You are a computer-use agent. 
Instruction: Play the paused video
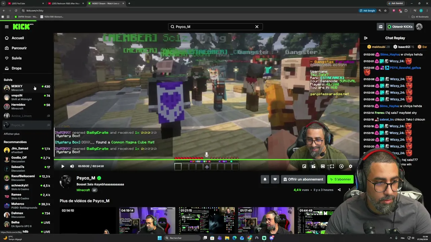pyautogui.click(x=63, y=166)
